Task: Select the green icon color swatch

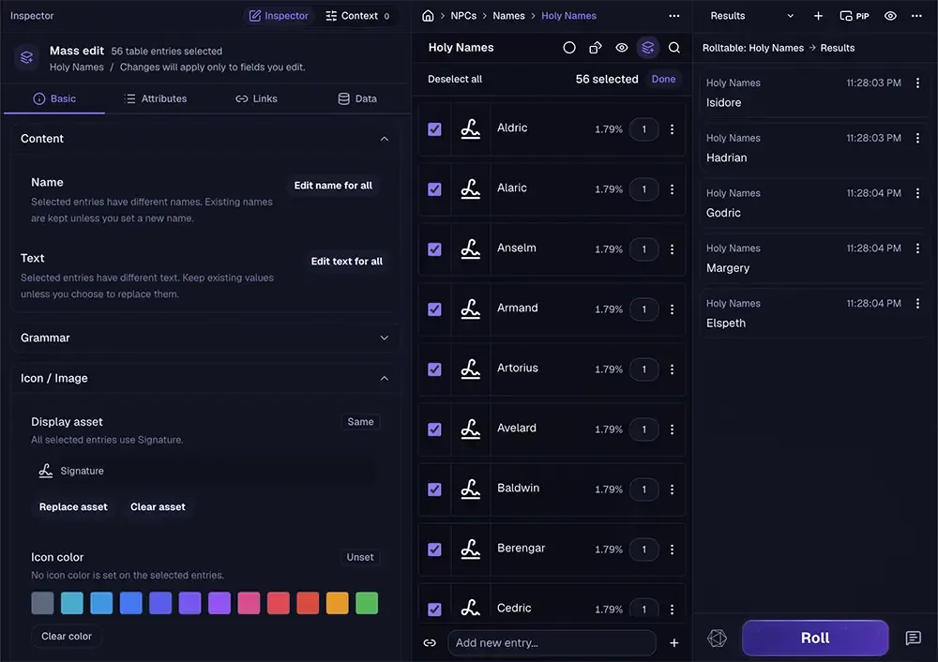Action: click(367, 603)
